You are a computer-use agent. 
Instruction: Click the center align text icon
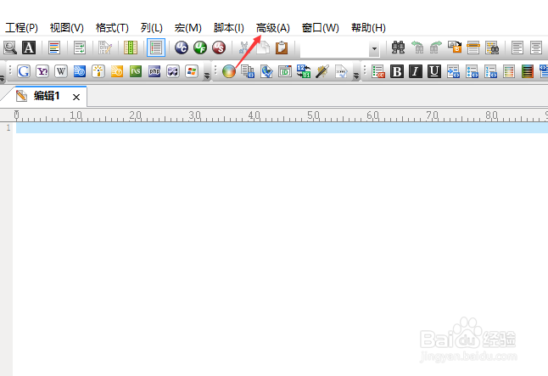(536, 48)
